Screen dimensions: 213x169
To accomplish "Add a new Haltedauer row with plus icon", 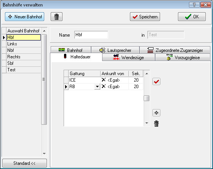I will click(x=156, y=113).
